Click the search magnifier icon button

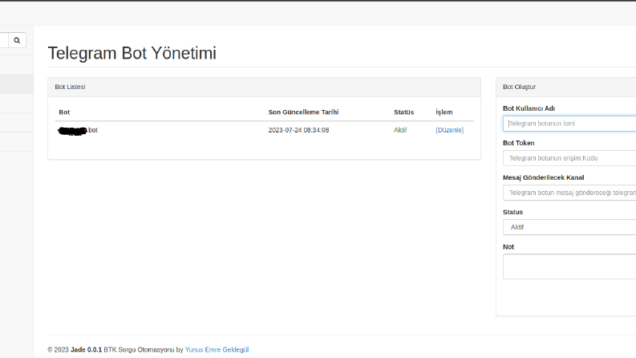pyautogui.click(x=17, y=40)
